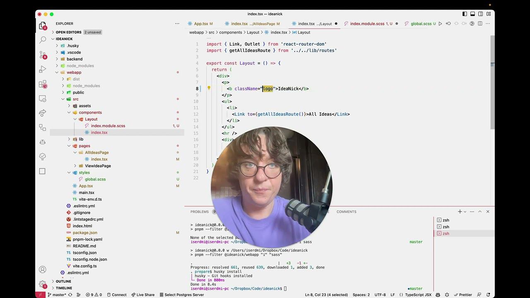Click Select Postgres Server in status bar
Screen dimensions: 530x298
[181, 295]
